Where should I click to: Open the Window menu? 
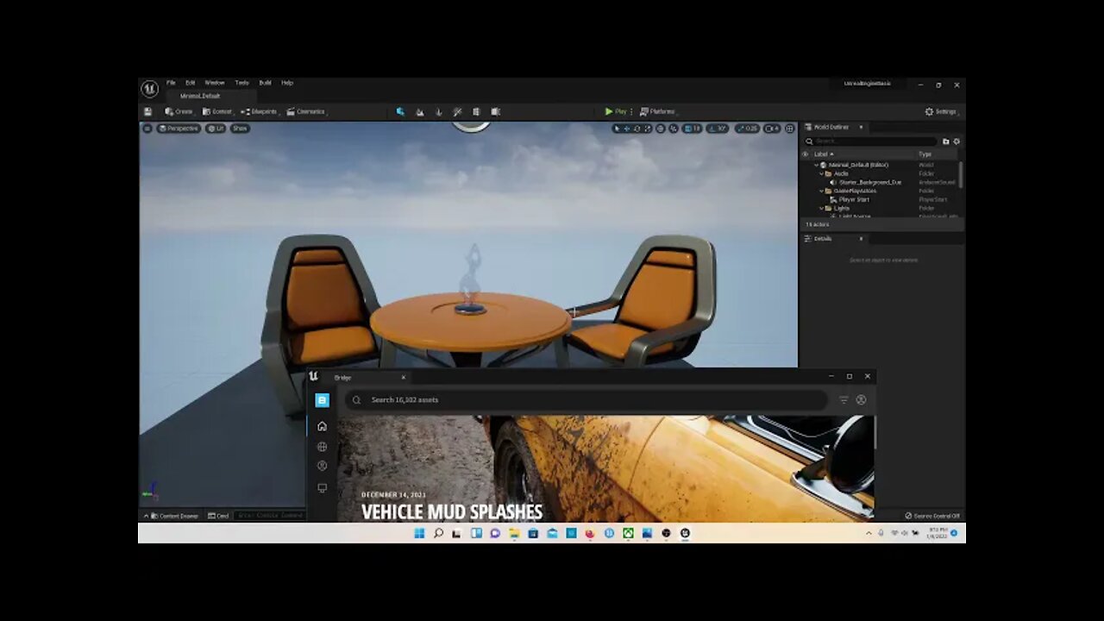coord(215,83)
